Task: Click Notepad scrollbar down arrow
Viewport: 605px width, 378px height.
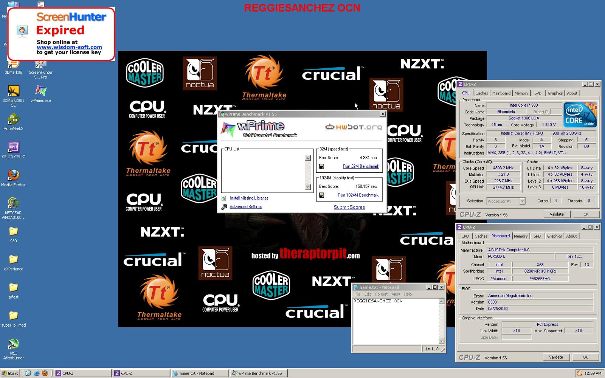Action: pos(441,341)
